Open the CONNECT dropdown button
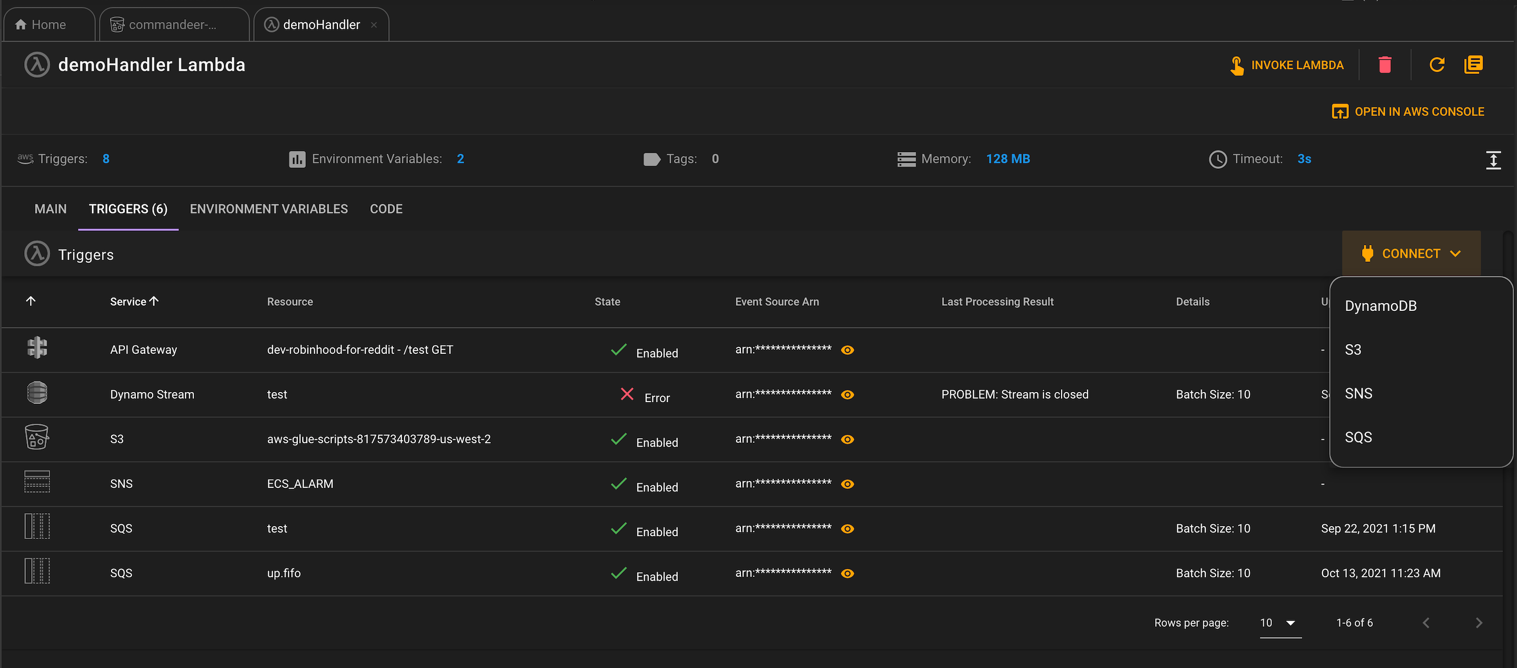This screenshot has width=1517, height=668. tap(1411, 253)
